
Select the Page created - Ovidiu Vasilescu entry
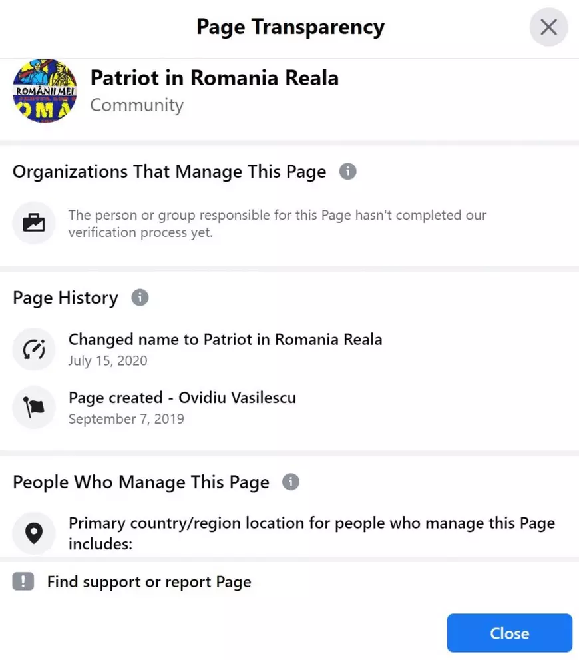(x=182, y=397)
